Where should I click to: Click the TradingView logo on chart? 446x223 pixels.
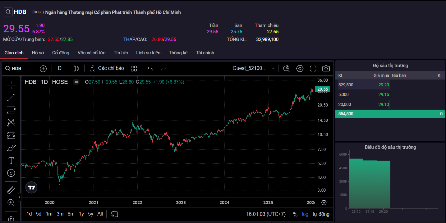click(x=31, y=188)
